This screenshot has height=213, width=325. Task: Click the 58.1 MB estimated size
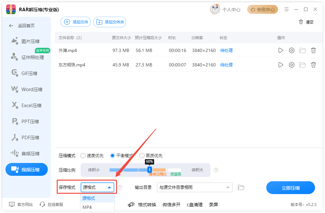[x=144, y=50]
